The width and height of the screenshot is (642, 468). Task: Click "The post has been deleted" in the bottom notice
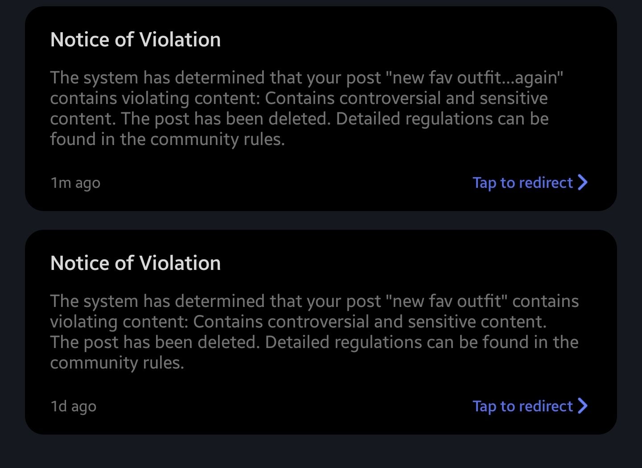pos(155,342)
